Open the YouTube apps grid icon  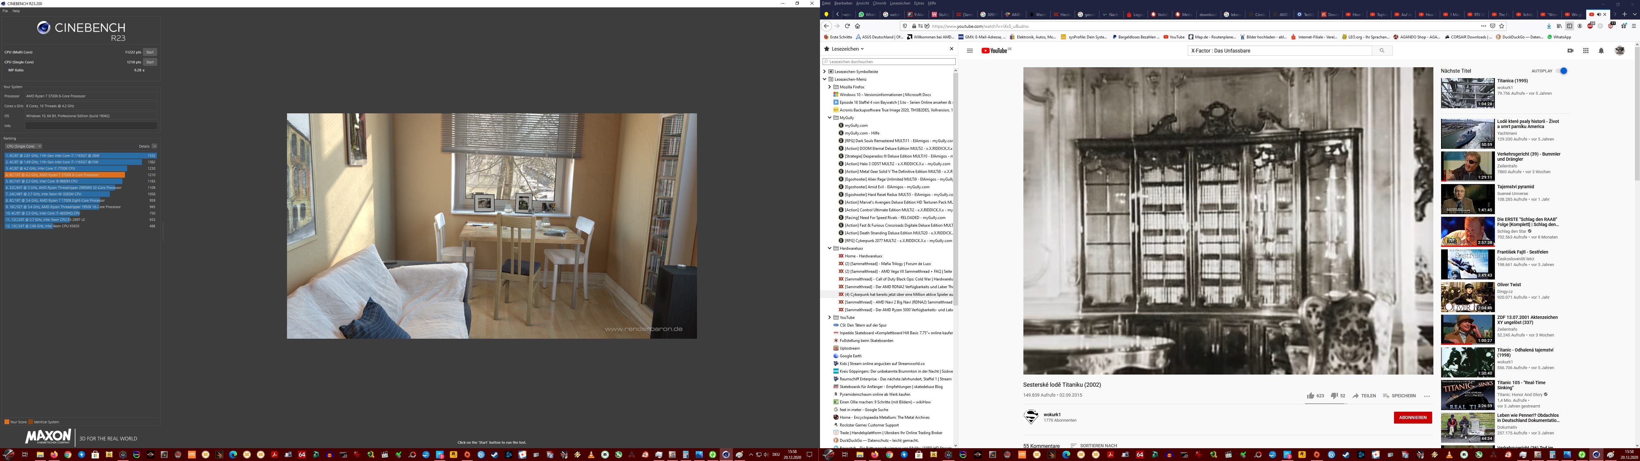coord(1586,50)
